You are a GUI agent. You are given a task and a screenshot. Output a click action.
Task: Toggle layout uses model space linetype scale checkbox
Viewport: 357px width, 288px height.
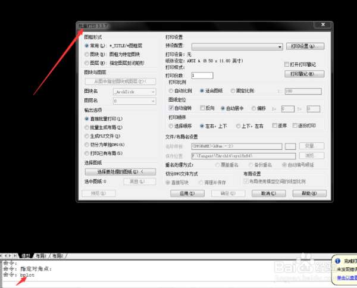[x=246, y=181]
